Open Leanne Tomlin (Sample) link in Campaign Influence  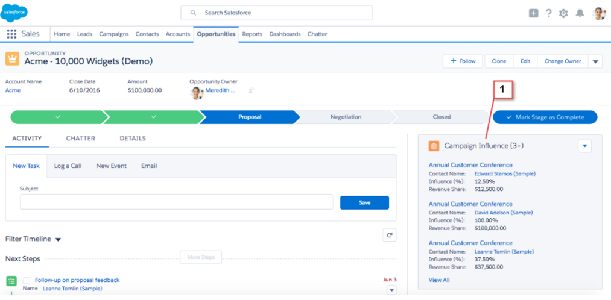[504, 252]
